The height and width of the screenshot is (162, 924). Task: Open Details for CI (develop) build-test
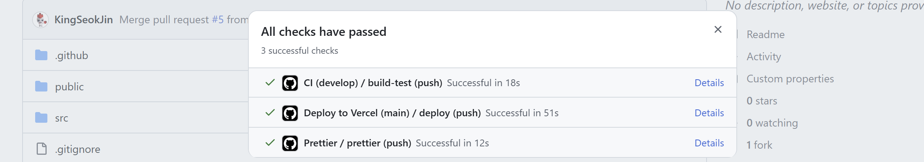pos(709,83)
